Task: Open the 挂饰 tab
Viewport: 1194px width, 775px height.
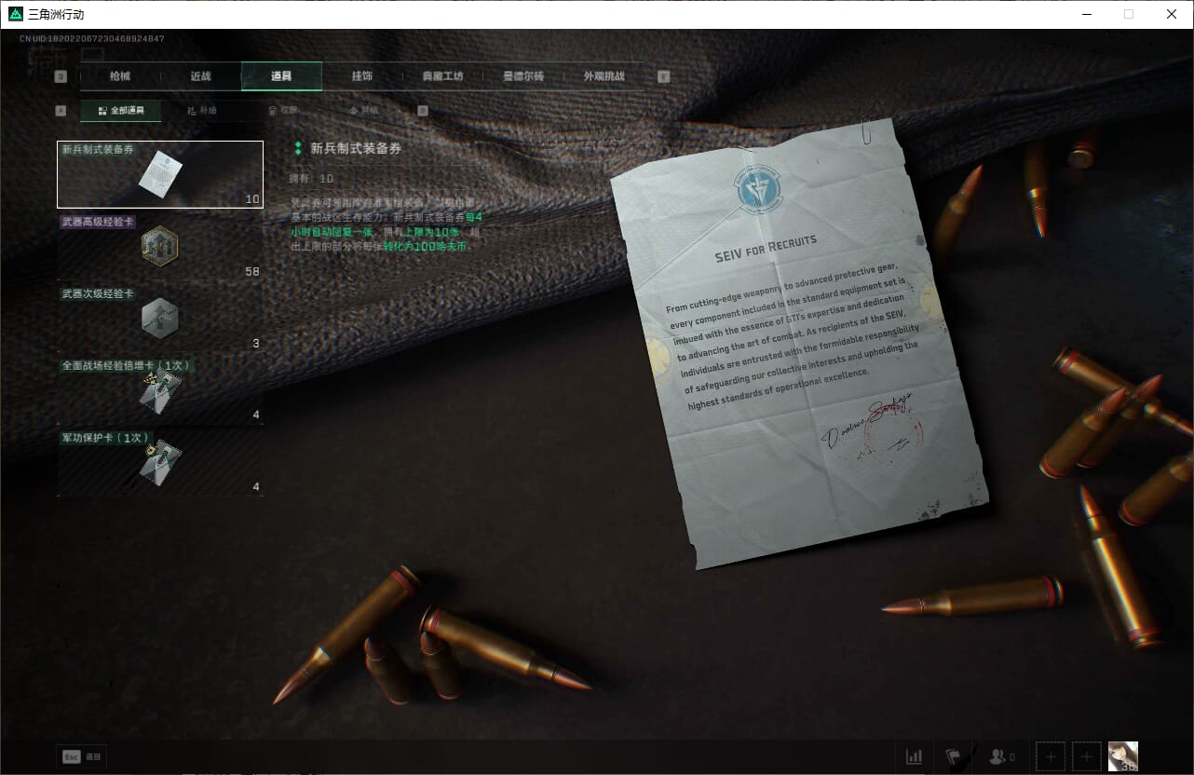Action: [362, 76]
